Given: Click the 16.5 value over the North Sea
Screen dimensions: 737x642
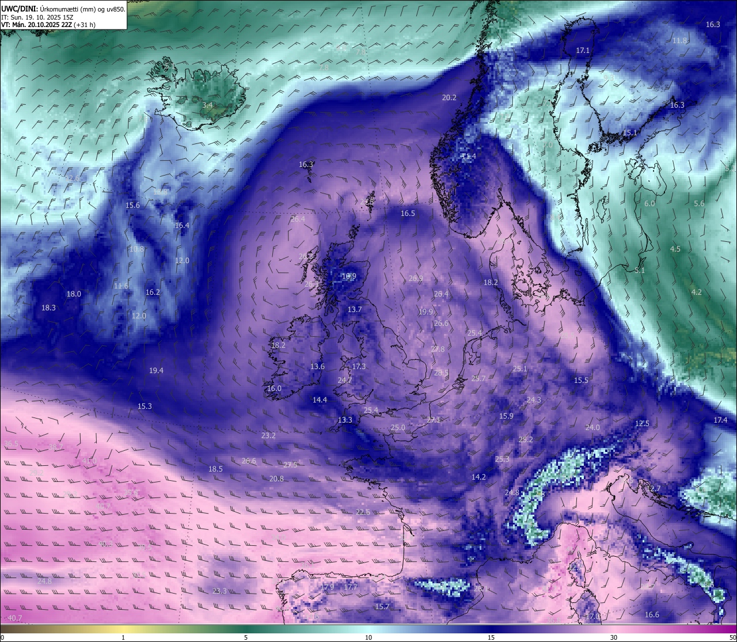Looking at the screenshot, I should click(408, 213).
